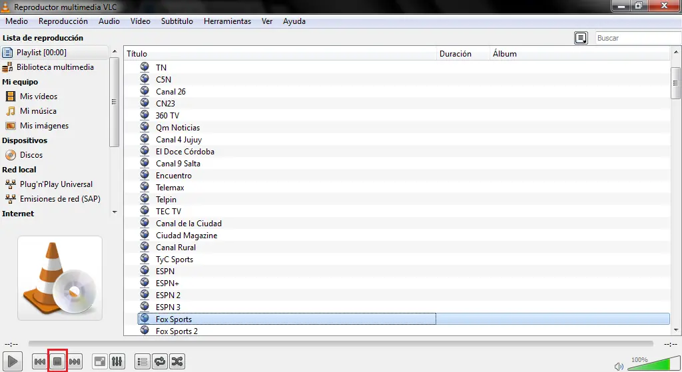Open the Ayuda menu
Viewport: 682px width, 372px height.
pos(294,21)
